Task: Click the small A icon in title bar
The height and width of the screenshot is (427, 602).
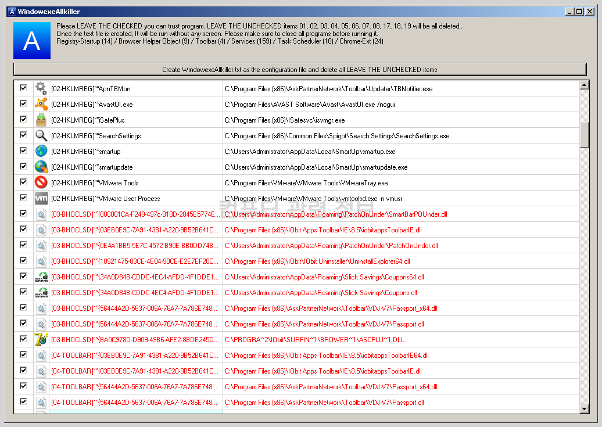Action: pos(12,12)
